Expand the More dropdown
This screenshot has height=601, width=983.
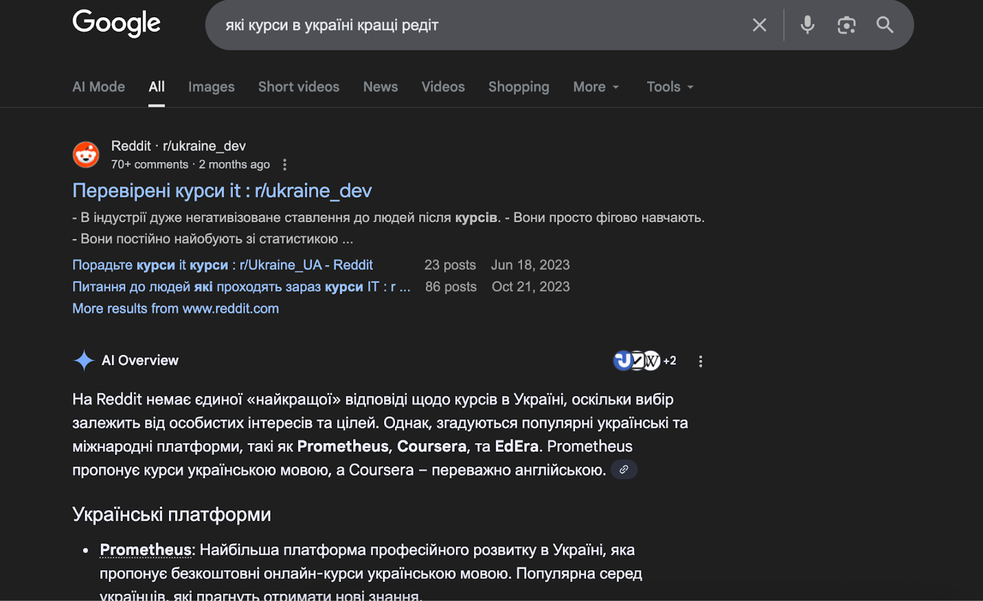tap(596, 87)
